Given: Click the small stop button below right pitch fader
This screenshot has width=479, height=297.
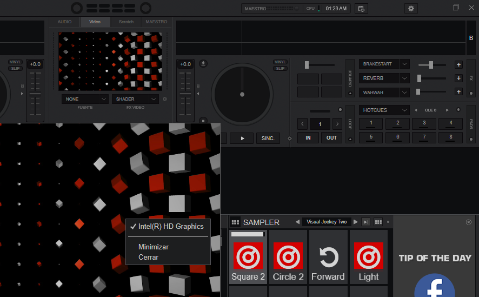Looking at the screenshot, I should pyautogui.click(x=203, y=121).
